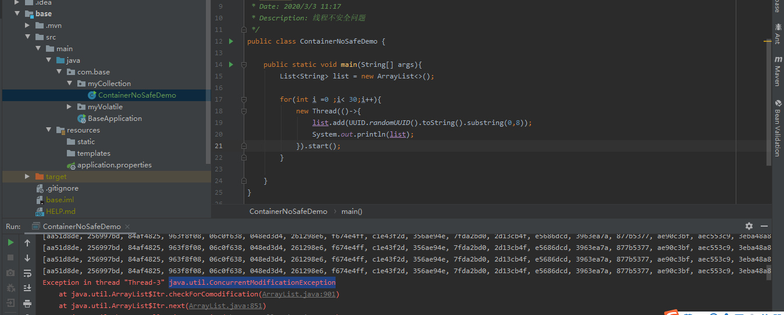Expand the target folder
Image resolution: width=784 pixels, height=315 pixels.
27,176
